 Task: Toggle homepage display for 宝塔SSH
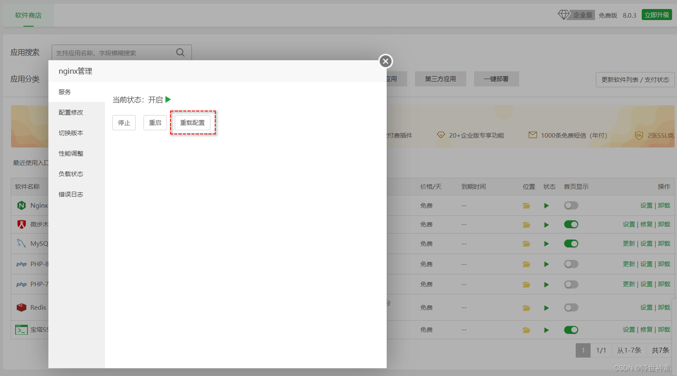coord(571,329)
